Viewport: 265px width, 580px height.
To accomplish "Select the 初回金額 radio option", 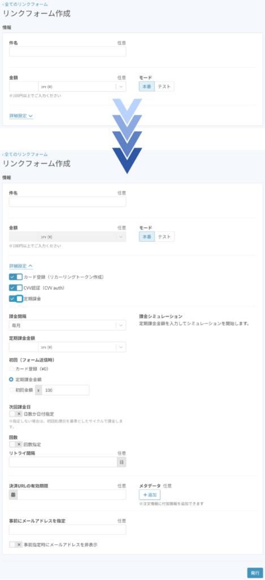I will click(11, 390).
